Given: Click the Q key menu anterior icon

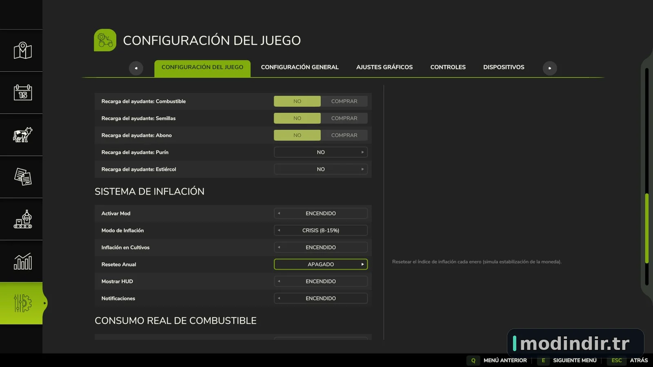Looking at the screenshot, I should tap(473, 360).
